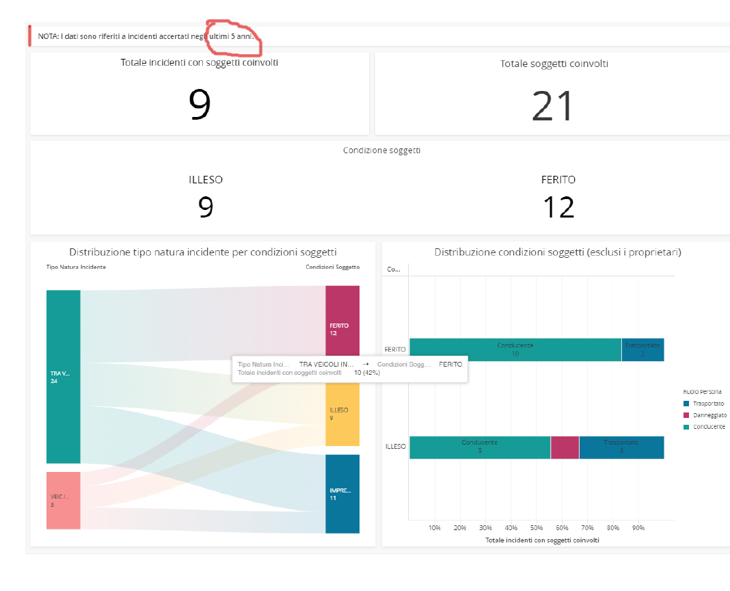Click the green TRA V... Sankey node
This screenshot has width=730, height=591.
pos(63,377)
